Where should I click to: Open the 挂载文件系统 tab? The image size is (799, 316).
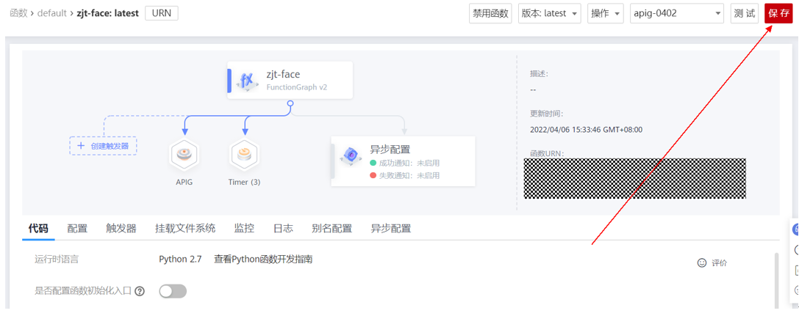(185, 229)
